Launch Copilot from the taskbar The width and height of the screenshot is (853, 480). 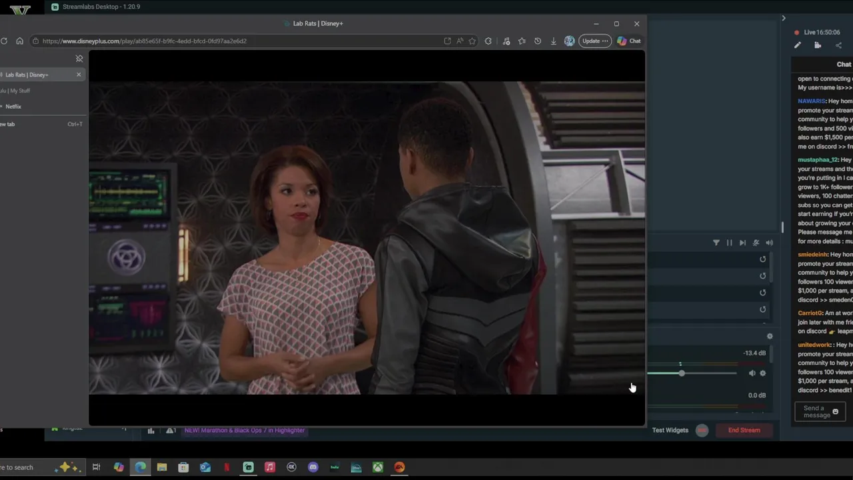tap(119, 467)
